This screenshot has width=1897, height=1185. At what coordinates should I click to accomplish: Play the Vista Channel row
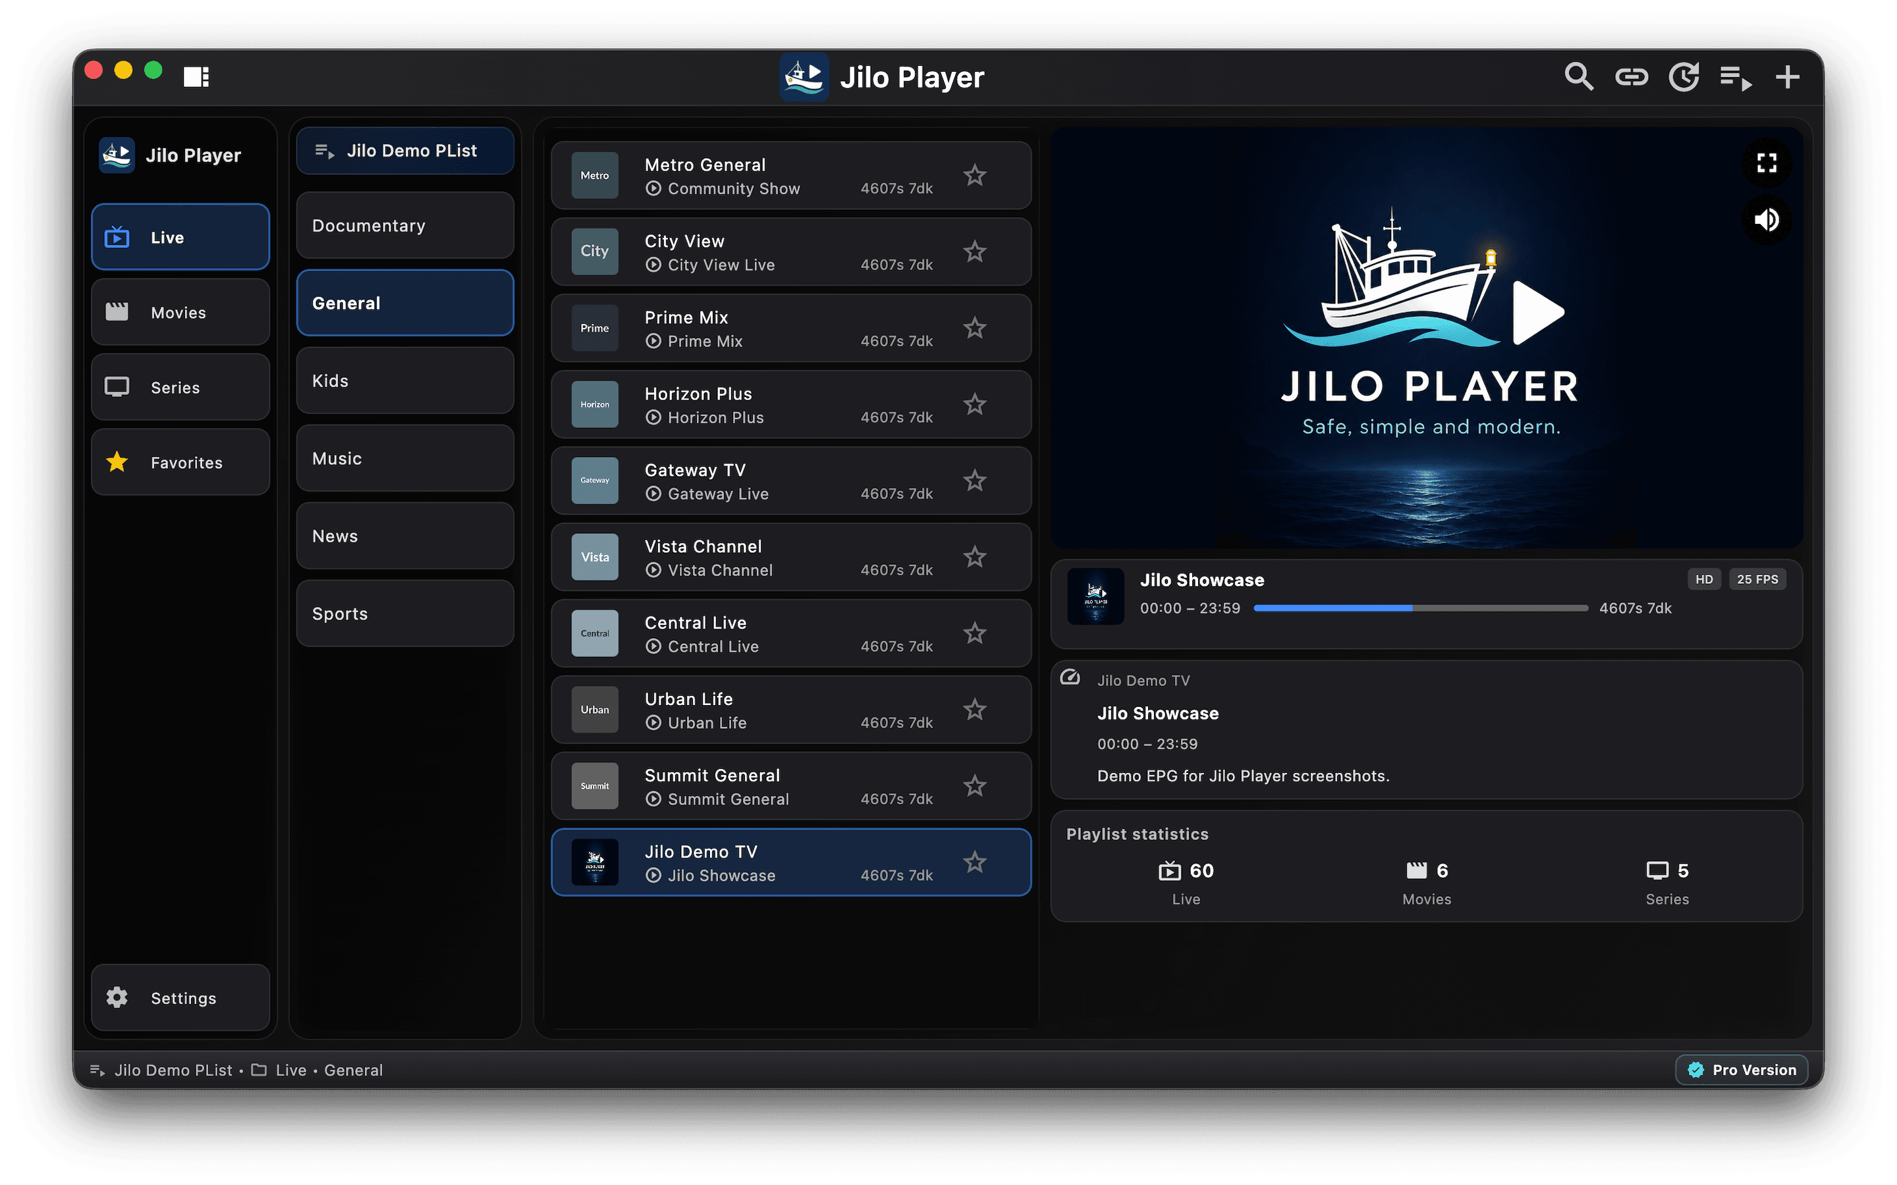(x=791, y=556)
